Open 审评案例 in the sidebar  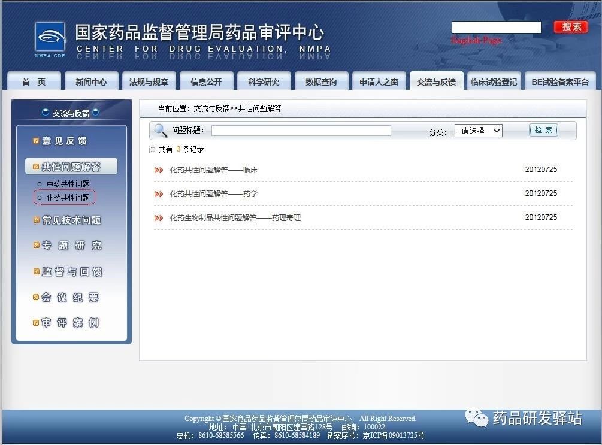70,323
